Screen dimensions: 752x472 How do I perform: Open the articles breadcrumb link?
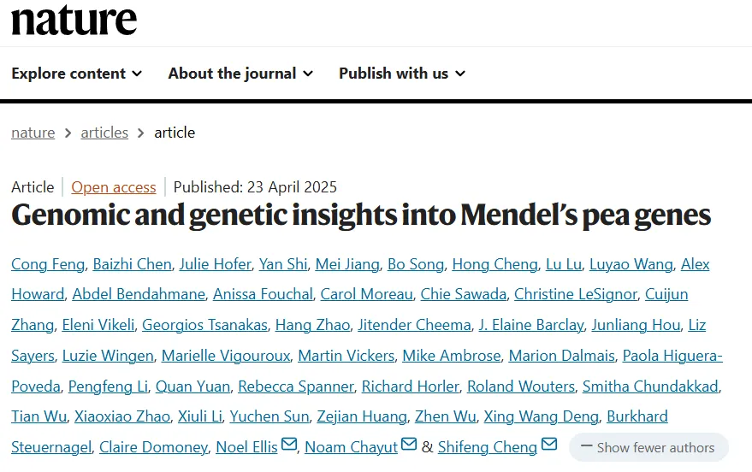104,133
